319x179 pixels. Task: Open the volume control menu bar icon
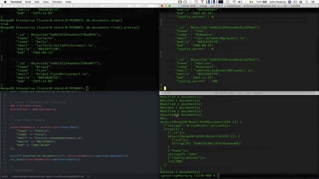(x=240, y=2)
